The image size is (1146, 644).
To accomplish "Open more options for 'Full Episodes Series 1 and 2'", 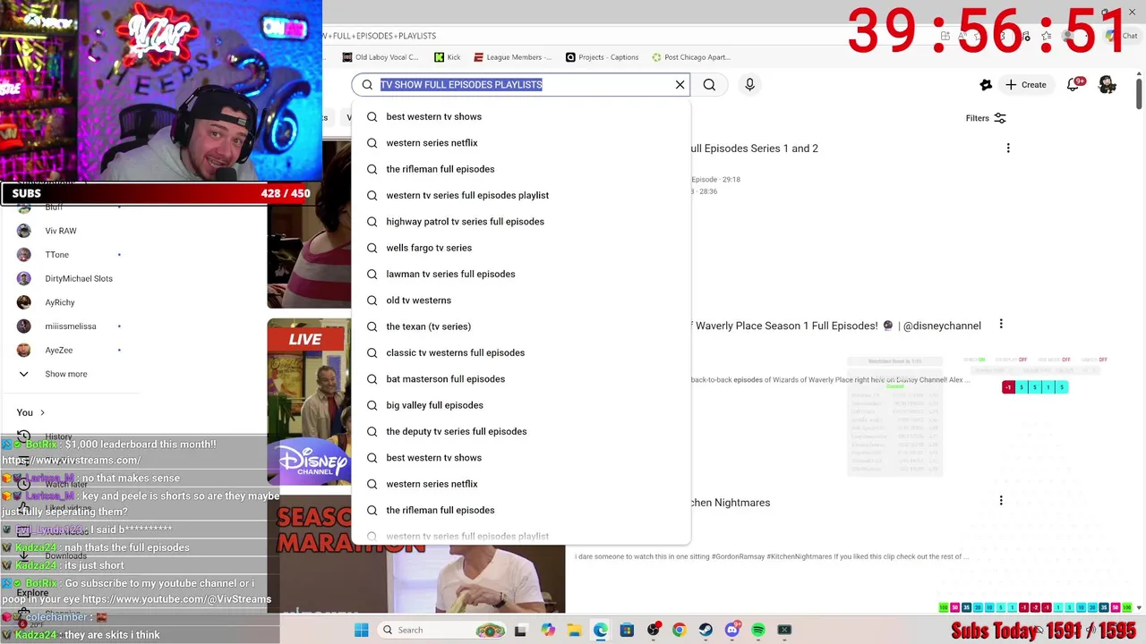I will [x=1008, y=148].
